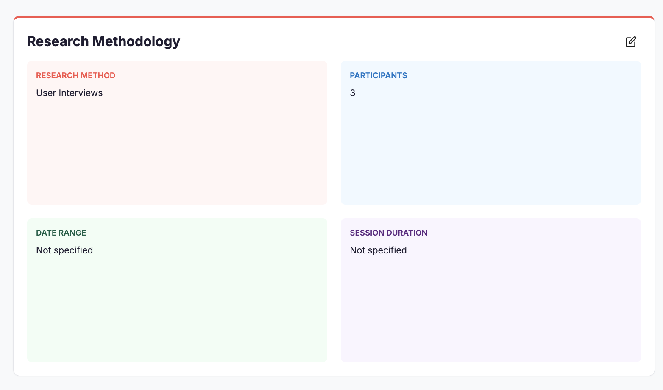Select the PARTICIPANTS card
The image size is (663, 390).
coord(490,132)
